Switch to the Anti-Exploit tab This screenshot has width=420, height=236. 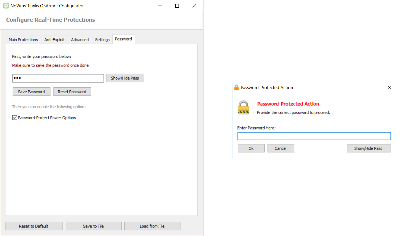click(x=54, y=40)
